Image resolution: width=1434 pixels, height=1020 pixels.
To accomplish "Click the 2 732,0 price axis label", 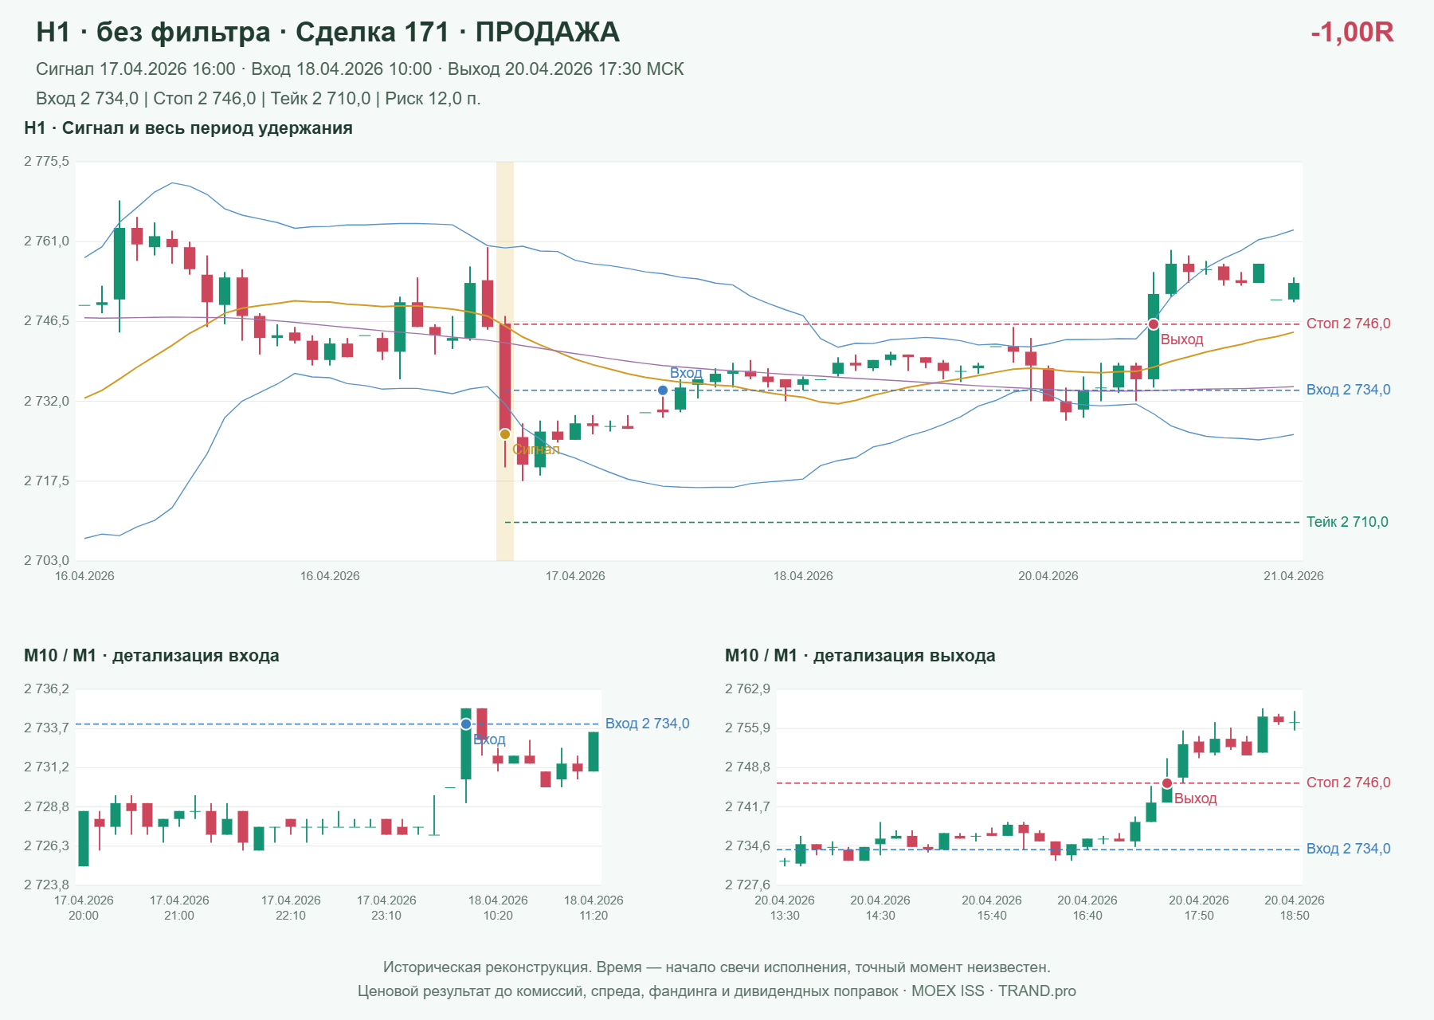I will click(46, 401).
